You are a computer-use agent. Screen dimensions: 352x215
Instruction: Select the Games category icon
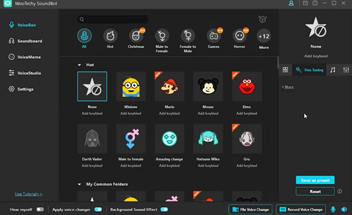214,36
